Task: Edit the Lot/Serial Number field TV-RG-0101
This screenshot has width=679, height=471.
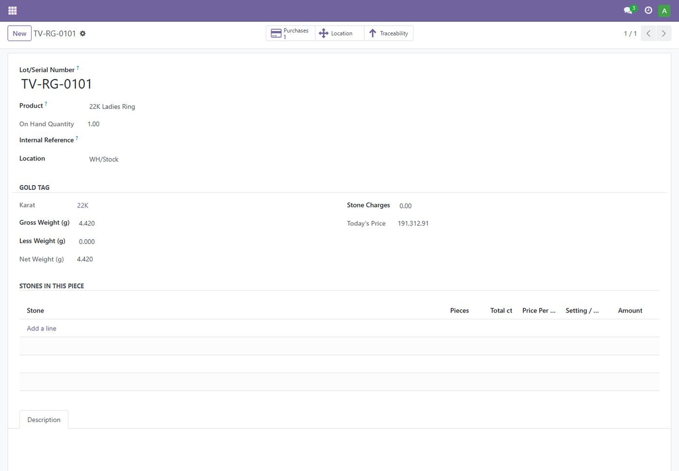Action: pos(57,84)
